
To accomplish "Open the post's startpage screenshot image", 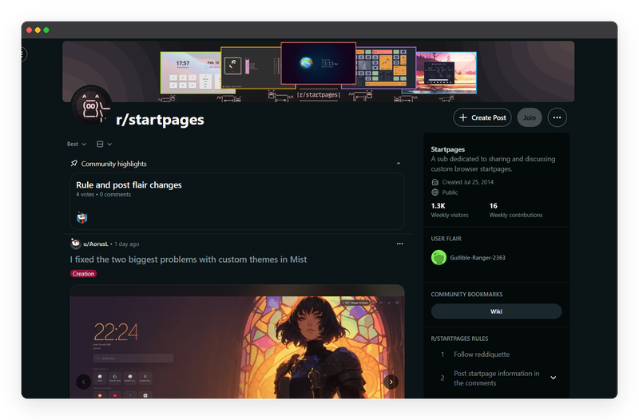I will click(x=237, y=343).
